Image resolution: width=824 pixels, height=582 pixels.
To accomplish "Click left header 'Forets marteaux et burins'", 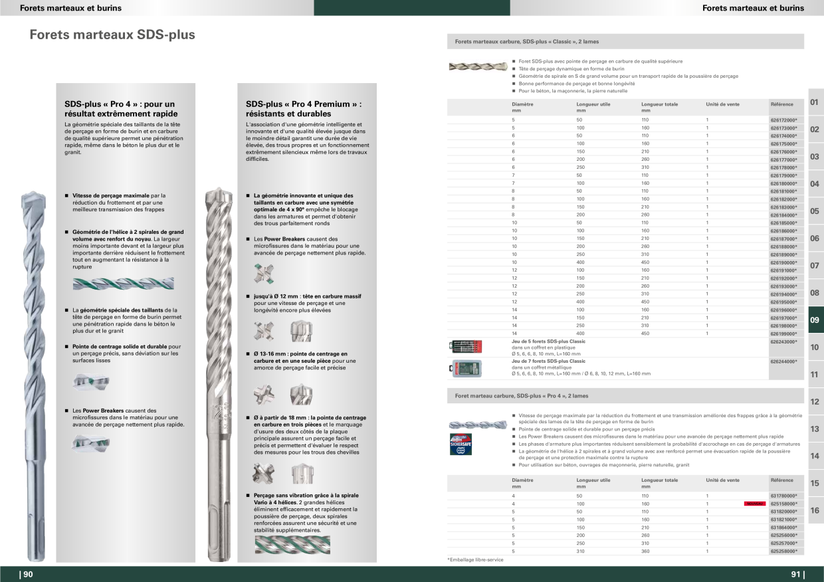I will [70, 8].
